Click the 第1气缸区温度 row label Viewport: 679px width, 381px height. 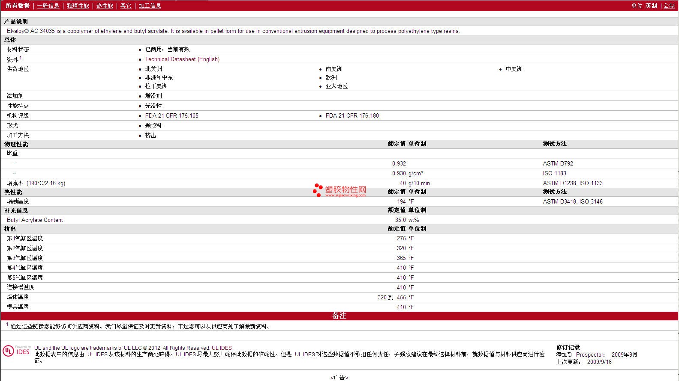point(25,239)
